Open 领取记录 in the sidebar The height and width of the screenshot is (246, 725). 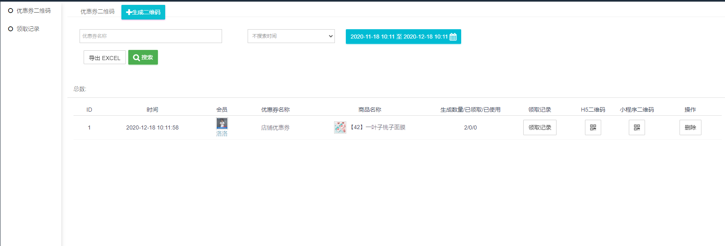click(28, 29)
